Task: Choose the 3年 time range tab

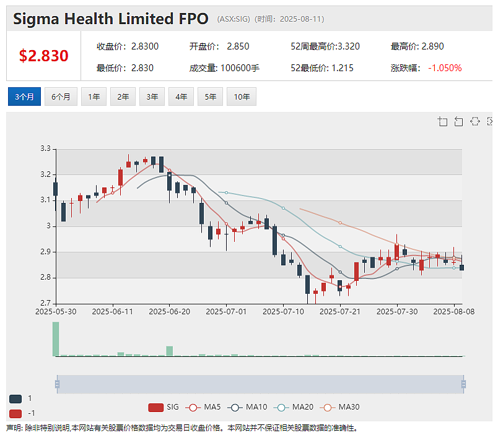Action: (x=152, y=97)
